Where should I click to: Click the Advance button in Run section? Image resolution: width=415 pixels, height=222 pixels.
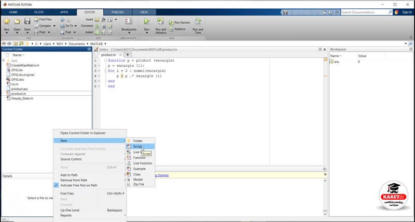click(177, 29)
